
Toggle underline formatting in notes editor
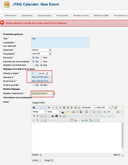click(x=56, y=108)
